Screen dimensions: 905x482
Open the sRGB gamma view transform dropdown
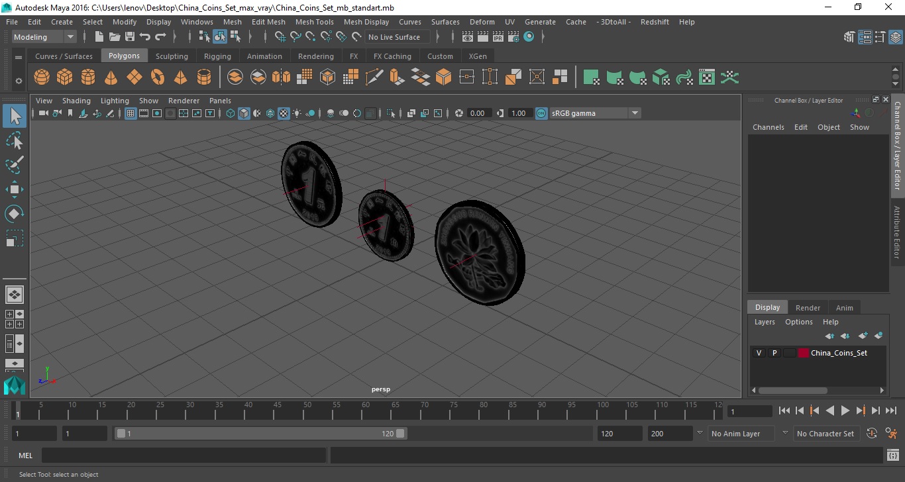tap(596, 113)
